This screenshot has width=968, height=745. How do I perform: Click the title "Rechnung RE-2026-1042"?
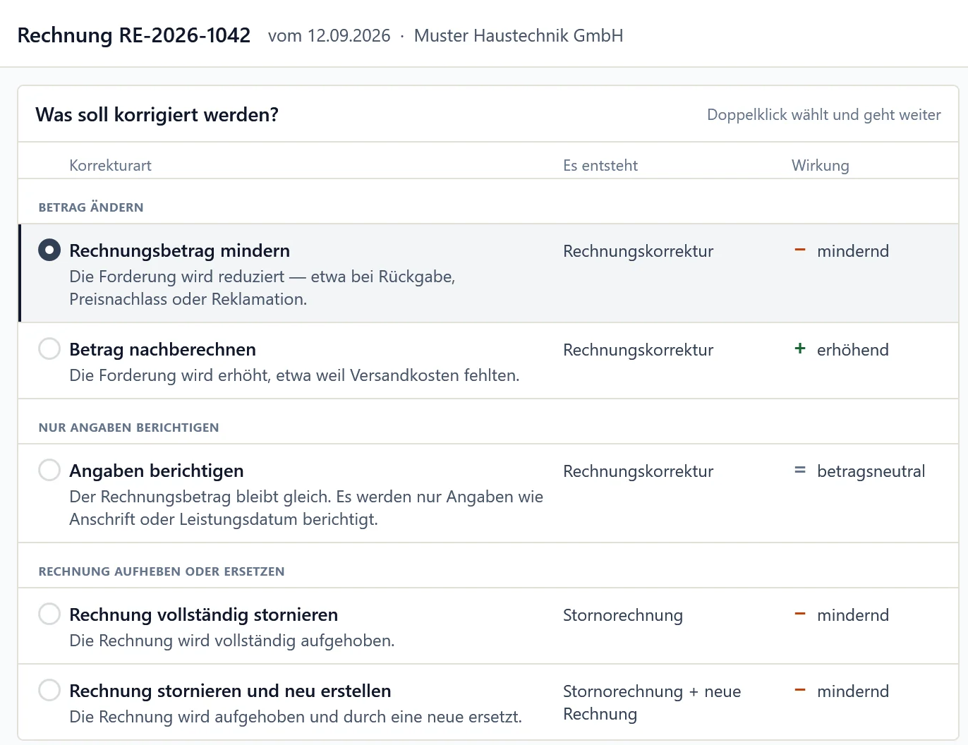(134, 35)
